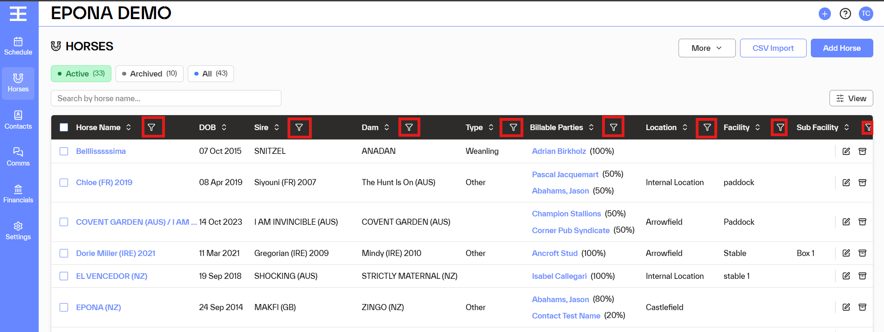This screenshot has height=332, width=884.
Task: Click the CSV Import button
Action: pos(773,48)
